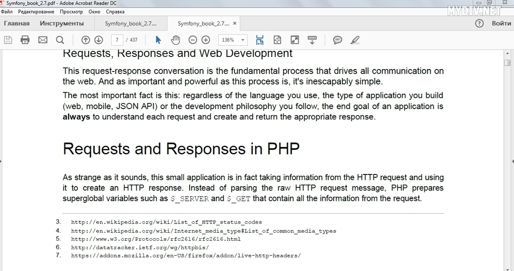514x271 pixels.
Task: Toggle full screen reading mode
Action: 294,40
